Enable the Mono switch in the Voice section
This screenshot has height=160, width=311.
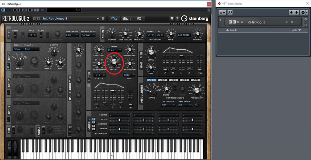tap(15, 35)
